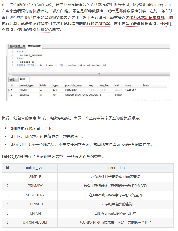Select the 查询编辑器 tab

coord(34,46)
